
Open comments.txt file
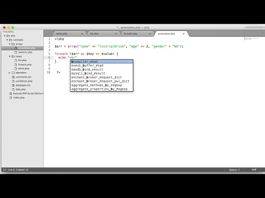[23, 77]
